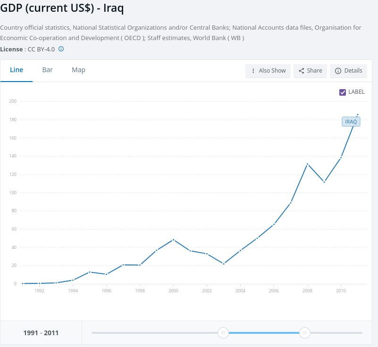This screenshot has height=347, width=378.
Task: Click the final 2011 data point at top right
Action: point(358,115)
